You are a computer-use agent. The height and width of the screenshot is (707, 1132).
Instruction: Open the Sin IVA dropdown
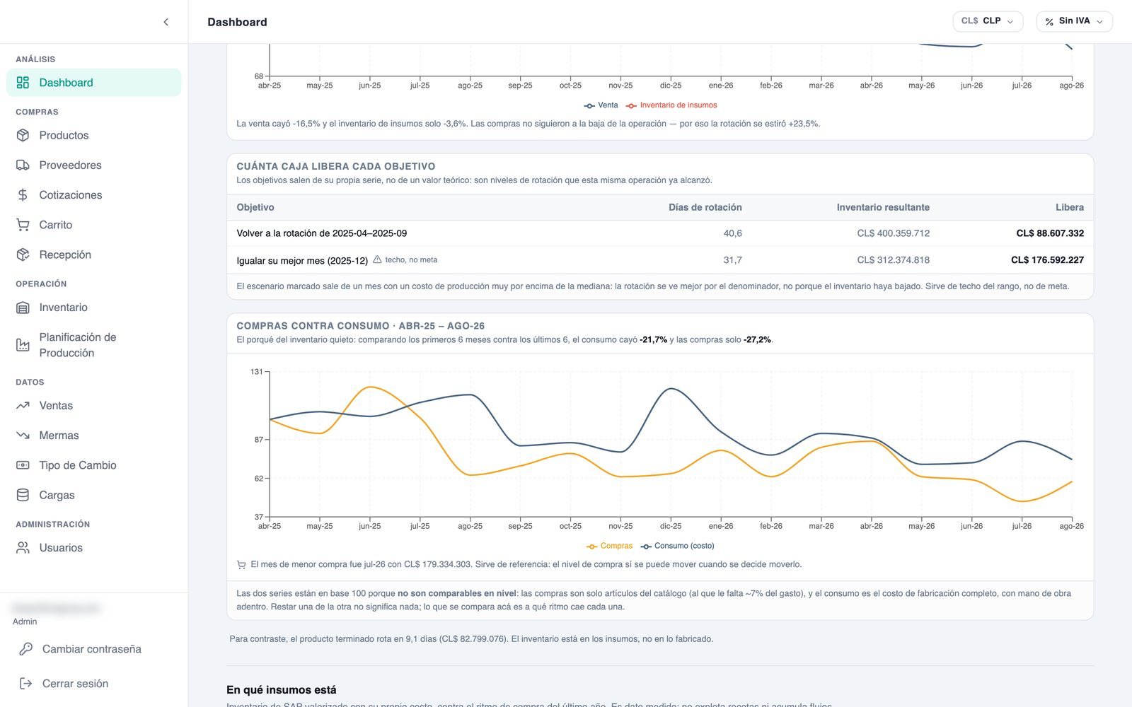[1074, 21]
